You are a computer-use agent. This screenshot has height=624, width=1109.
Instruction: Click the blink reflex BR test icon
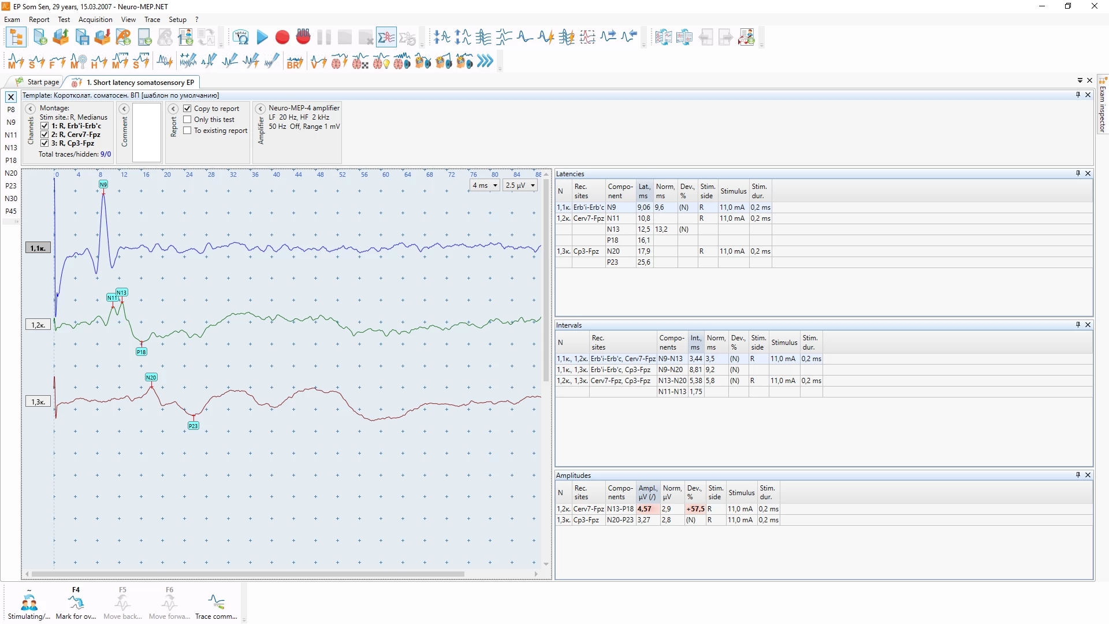[295, 61]
